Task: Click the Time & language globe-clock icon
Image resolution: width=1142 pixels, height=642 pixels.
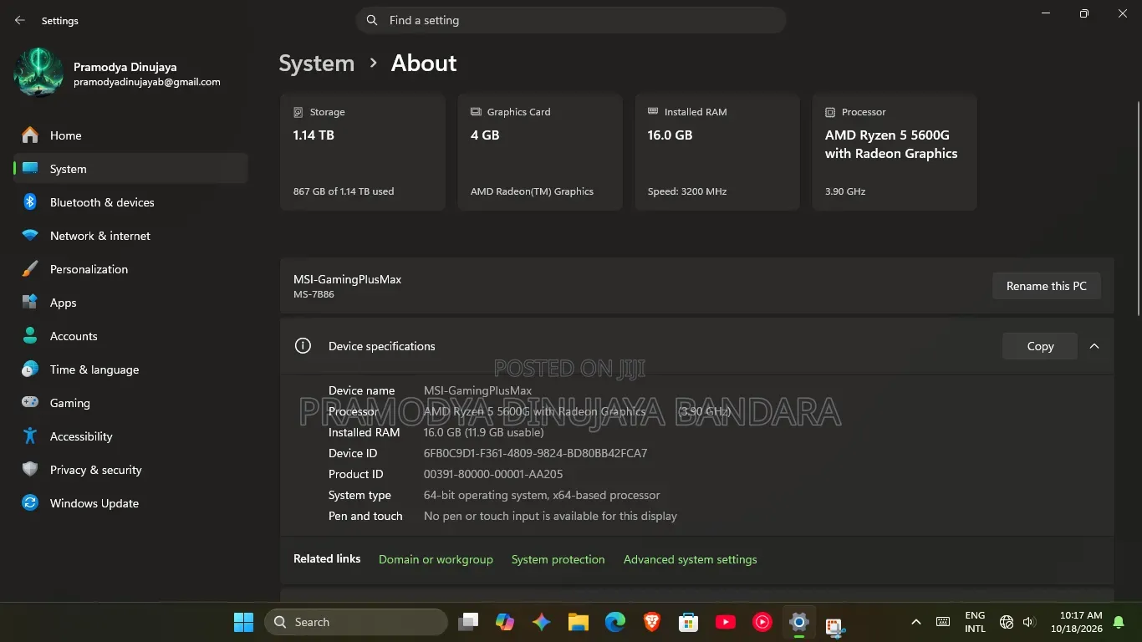Action: point(30,369)
